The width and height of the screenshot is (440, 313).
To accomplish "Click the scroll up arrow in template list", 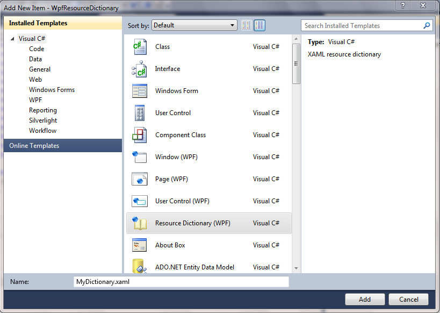I will click(x=296, y=39).
